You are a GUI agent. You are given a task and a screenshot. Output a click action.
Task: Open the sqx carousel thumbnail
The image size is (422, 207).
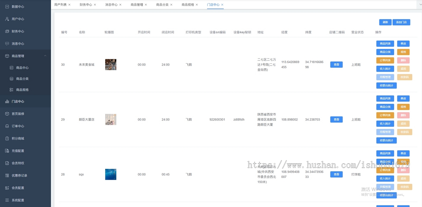coord(111,174)
